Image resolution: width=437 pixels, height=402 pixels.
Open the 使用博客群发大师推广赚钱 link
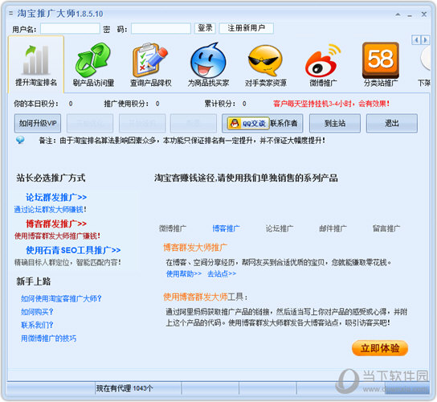click(57, 236)
